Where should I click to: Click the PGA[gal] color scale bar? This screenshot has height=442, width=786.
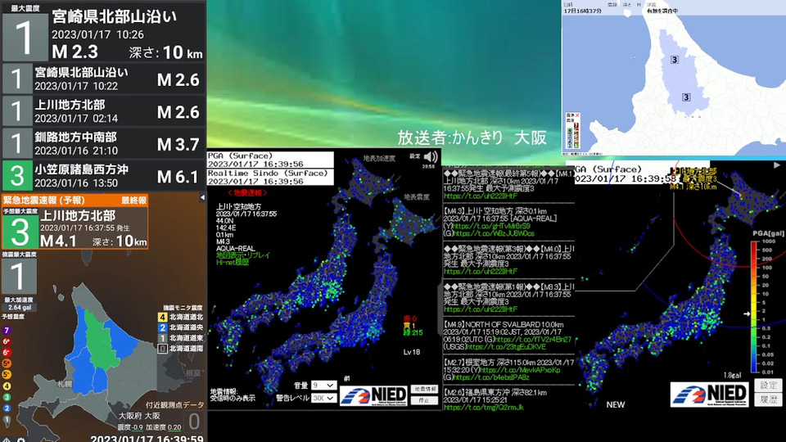(x=755, y=307)
